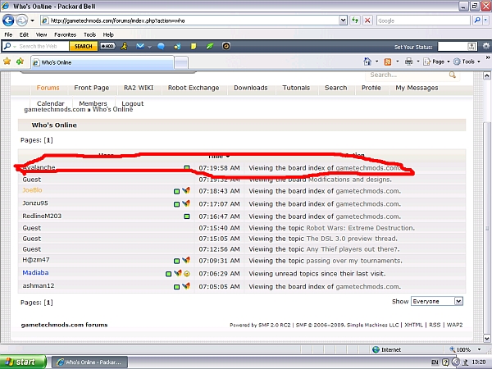Open JoeBlo's profile link

[32, 190]
